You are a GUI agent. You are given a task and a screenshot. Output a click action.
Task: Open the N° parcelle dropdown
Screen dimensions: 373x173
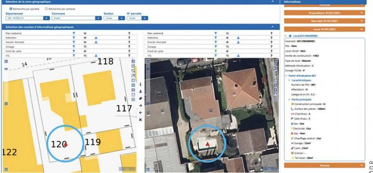click(x=145, y=18)
